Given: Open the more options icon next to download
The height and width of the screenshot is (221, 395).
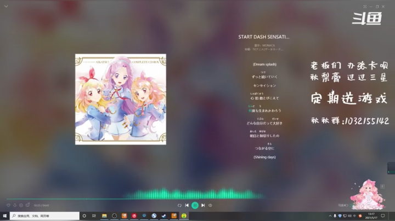Looking at the screenshot, I should point(21,205).
